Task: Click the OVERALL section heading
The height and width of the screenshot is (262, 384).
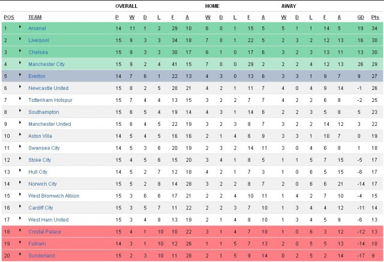Action: (x=126, y=6)
